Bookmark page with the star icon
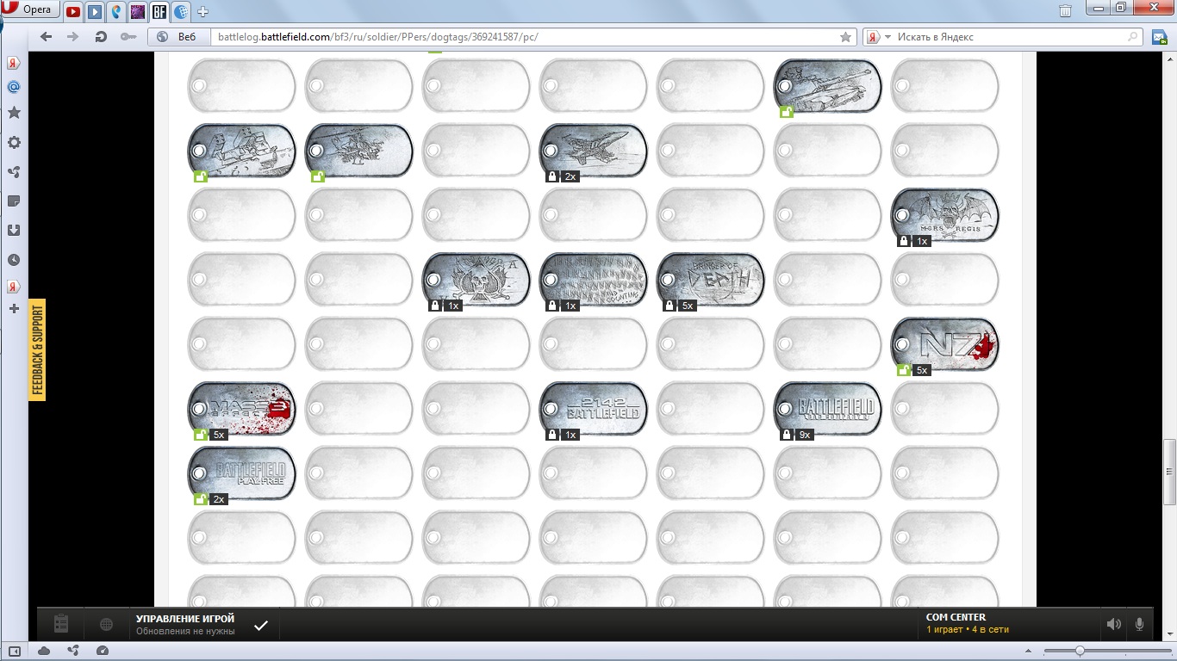Viewport: 1177px width, 661px height. [x=845, y=37]
